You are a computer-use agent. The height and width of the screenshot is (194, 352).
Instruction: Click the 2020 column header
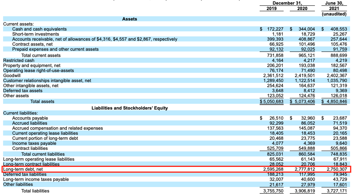pos(302,9)
